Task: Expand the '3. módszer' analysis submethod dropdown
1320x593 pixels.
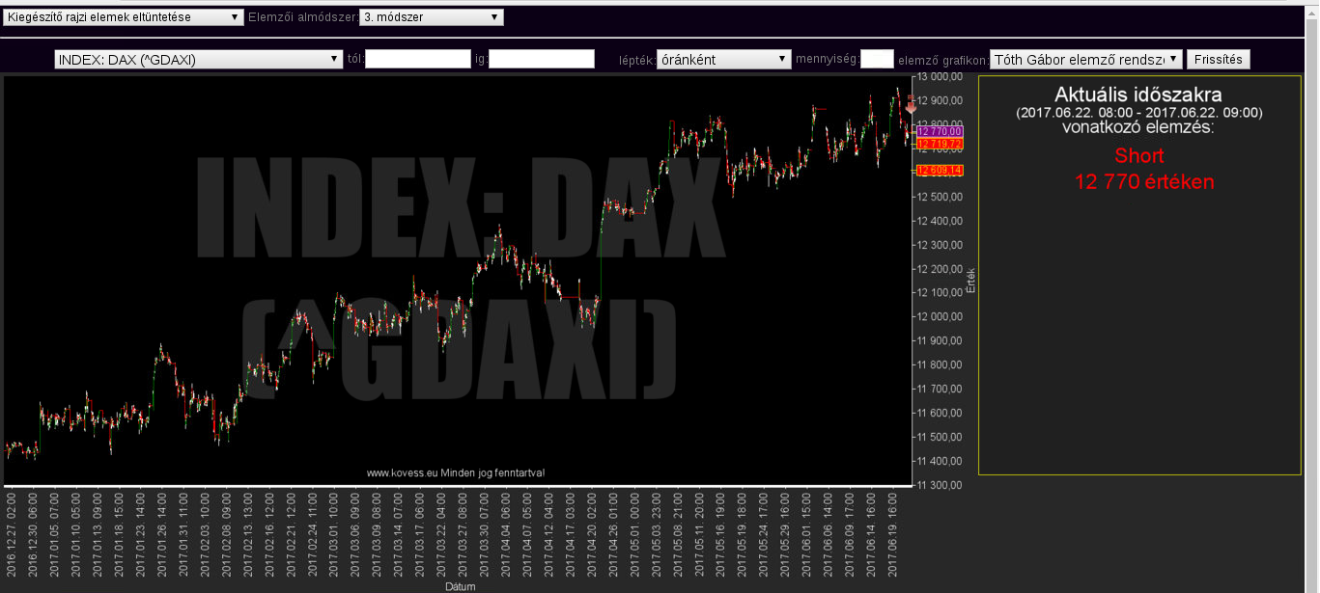Action: point(431,17)
